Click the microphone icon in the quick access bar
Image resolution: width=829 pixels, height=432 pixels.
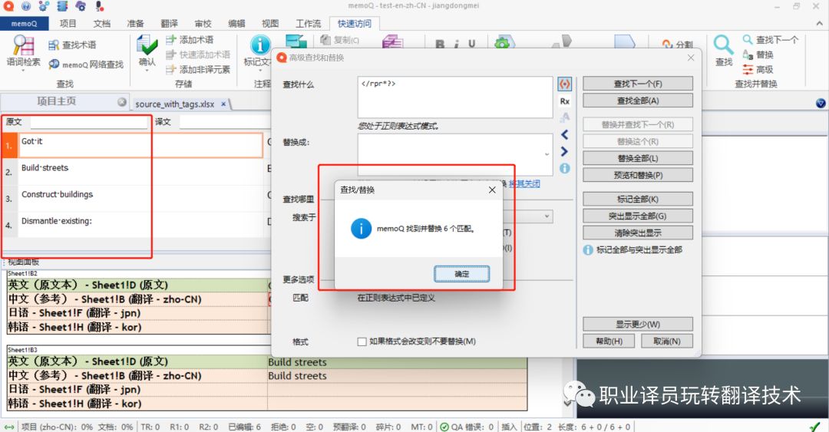point(99,6)
